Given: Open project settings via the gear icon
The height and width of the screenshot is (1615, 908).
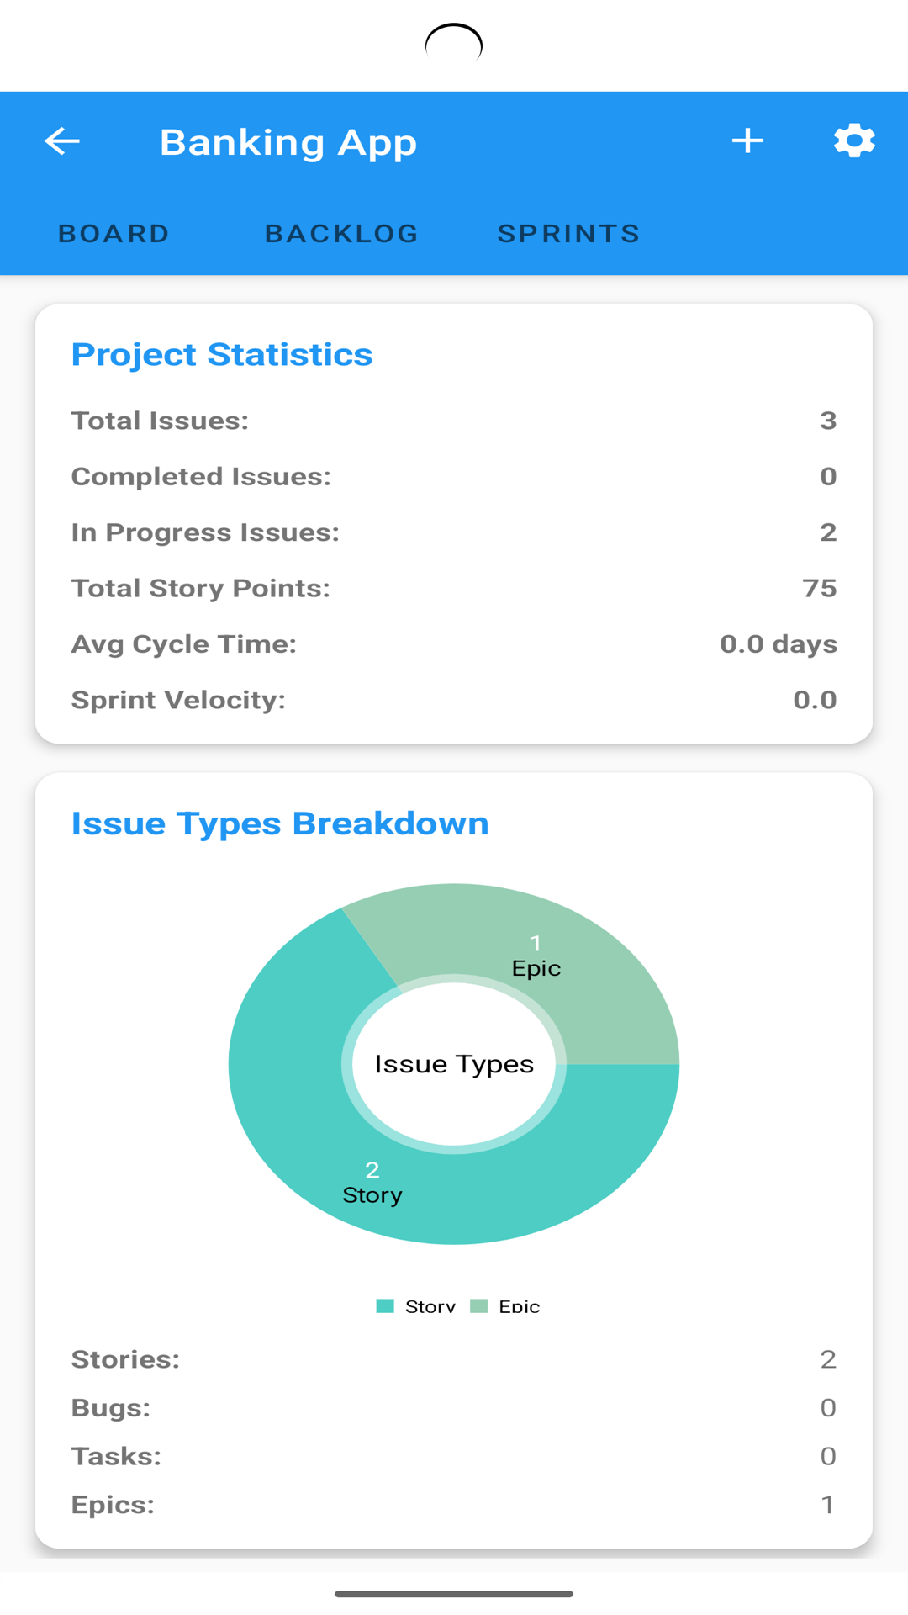Looking at the screenshot, I should click(x=854, y=141).
